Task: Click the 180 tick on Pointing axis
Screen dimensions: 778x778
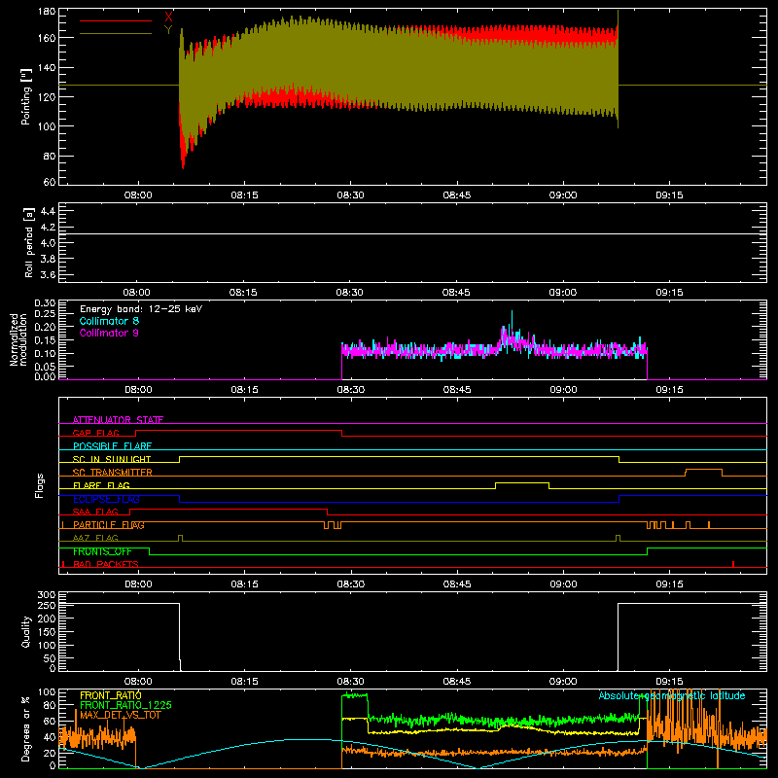Action: coord(47,12)
